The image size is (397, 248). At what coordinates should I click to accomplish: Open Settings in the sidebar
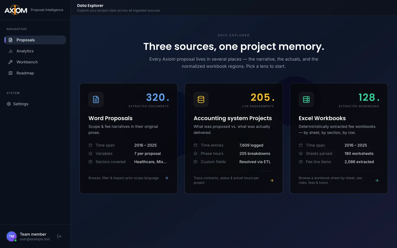pyautogui.click(x=35, y=104)
